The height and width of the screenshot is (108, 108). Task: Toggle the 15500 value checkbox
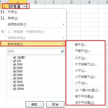[x=15, y=89]
